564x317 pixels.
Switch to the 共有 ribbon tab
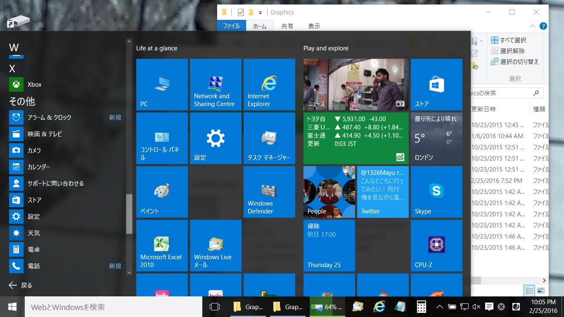pyautogui.click(x=287, y=26)
